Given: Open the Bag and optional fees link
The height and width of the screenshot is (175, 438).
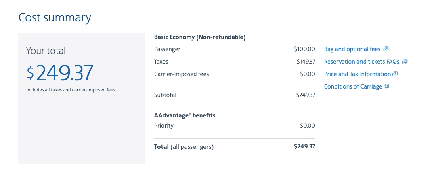Looking at the screenshot, I should click(352, 49).
